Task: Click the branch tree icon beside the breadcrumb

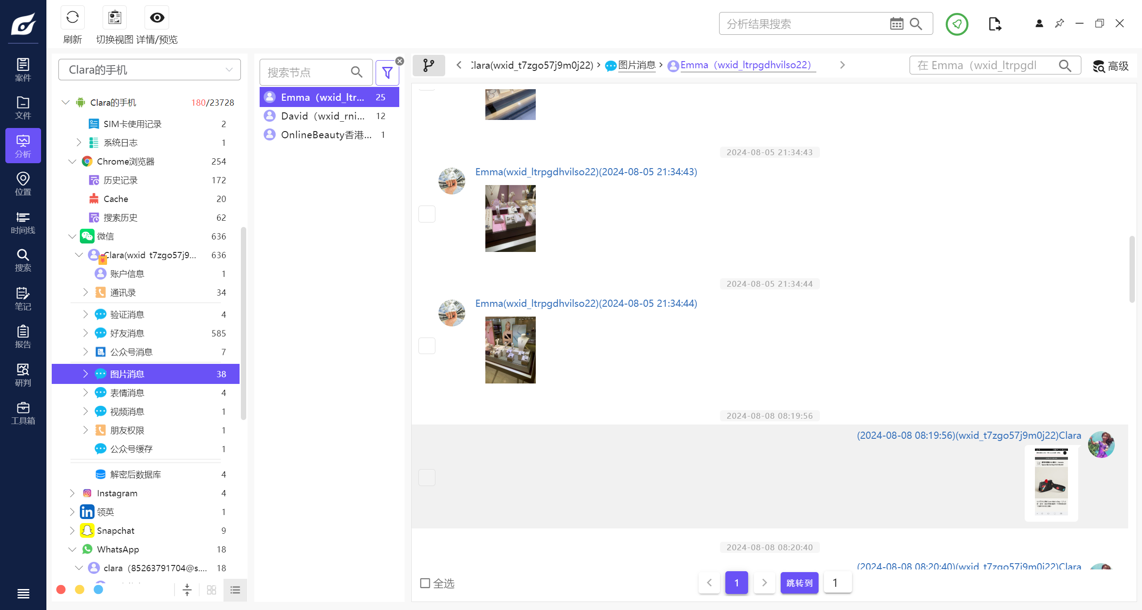Action: (x=429, y=66)
